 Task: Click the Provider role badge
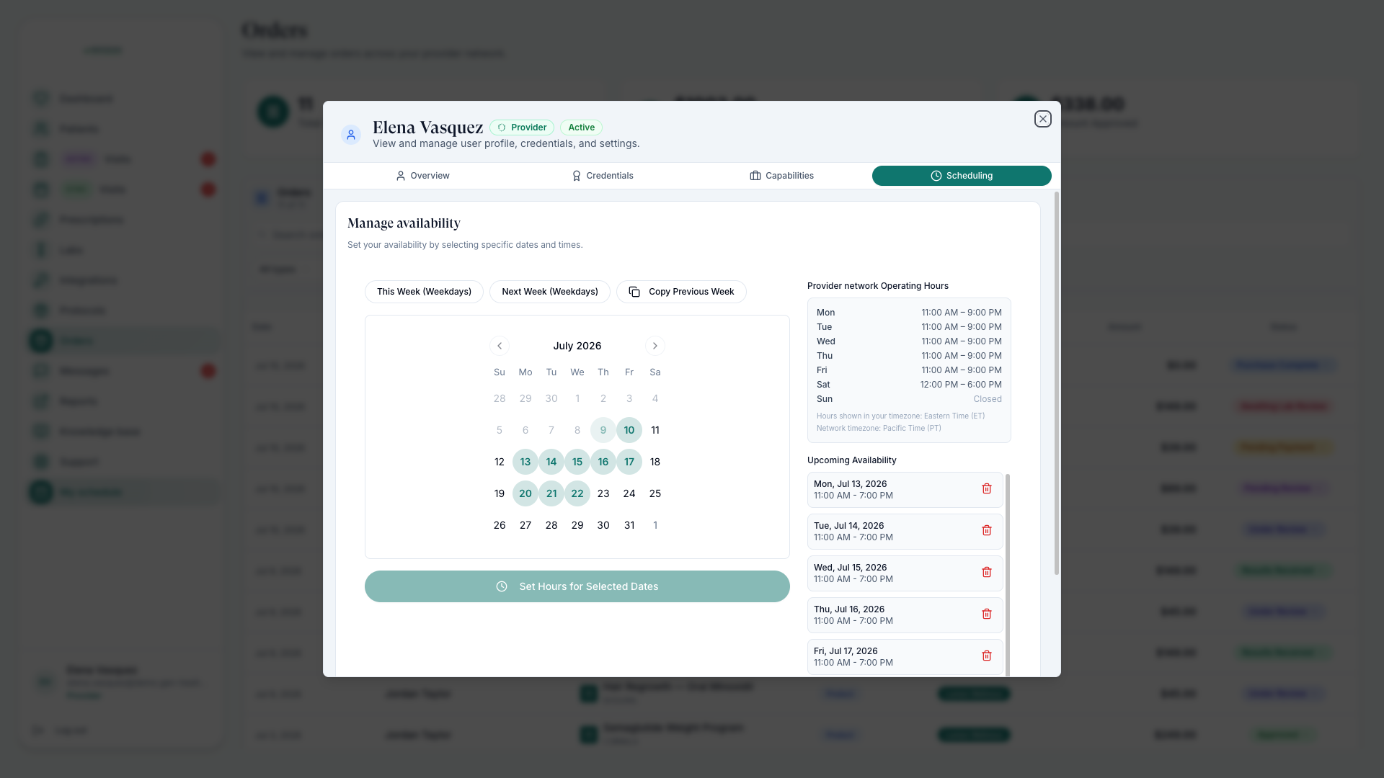tap(522, 128)
